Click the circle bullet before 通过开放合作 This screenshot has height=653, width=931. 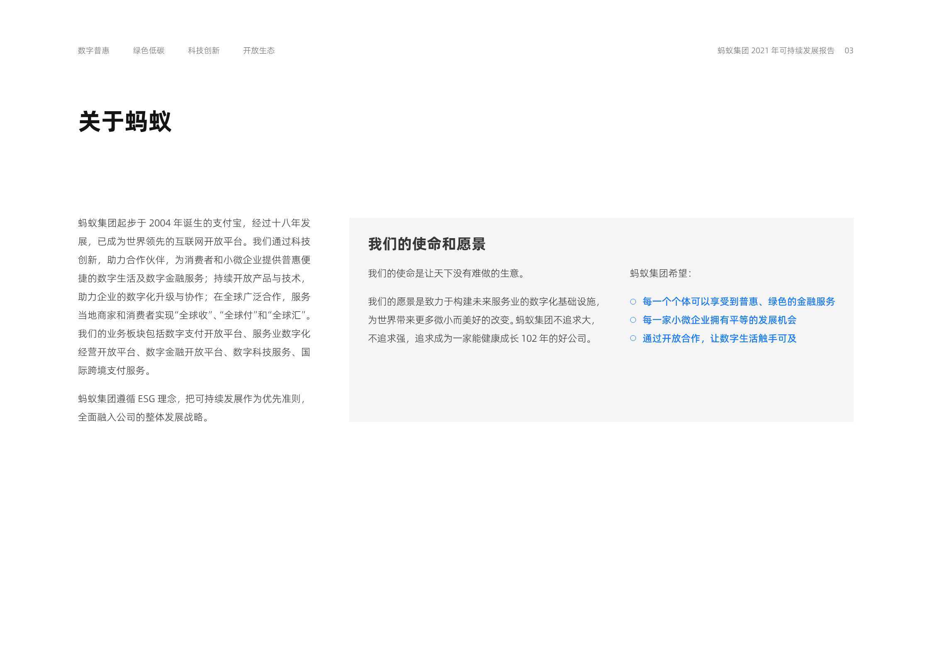point(633,338)
